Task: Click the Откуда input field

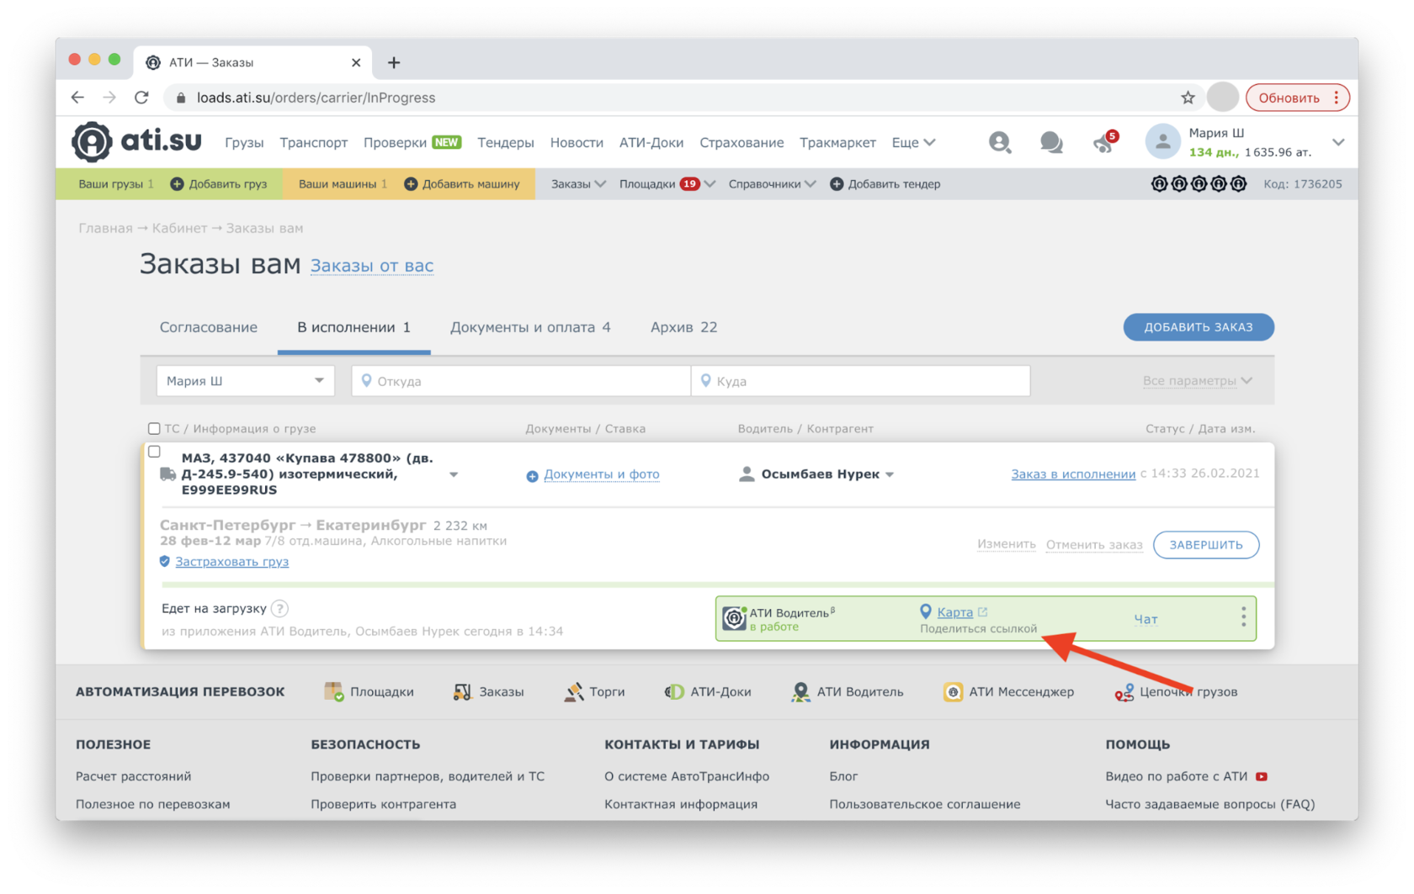Action: [521, 381]
